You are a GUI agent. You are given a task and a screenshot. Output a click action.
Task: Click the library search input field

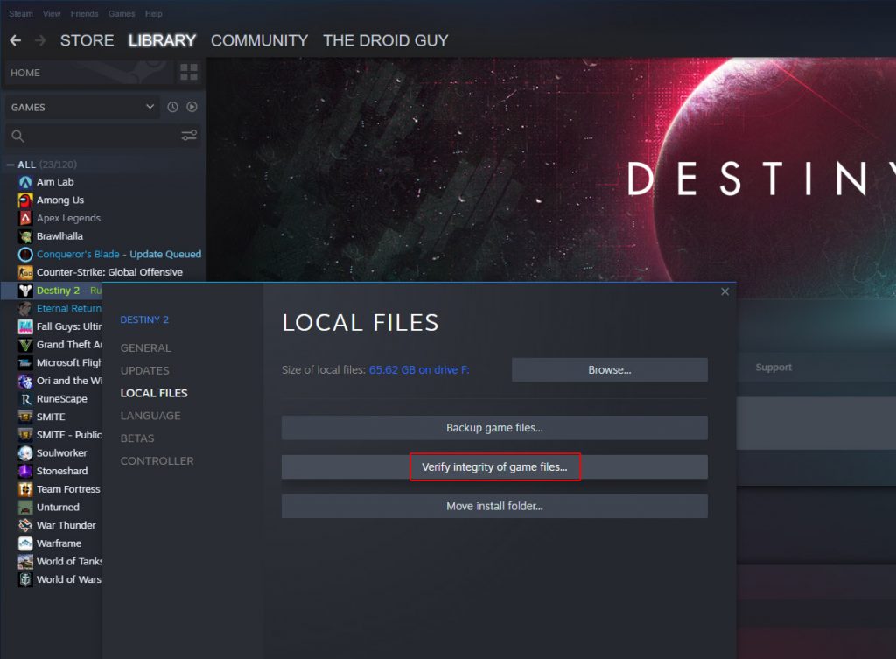tap(103, 136)
